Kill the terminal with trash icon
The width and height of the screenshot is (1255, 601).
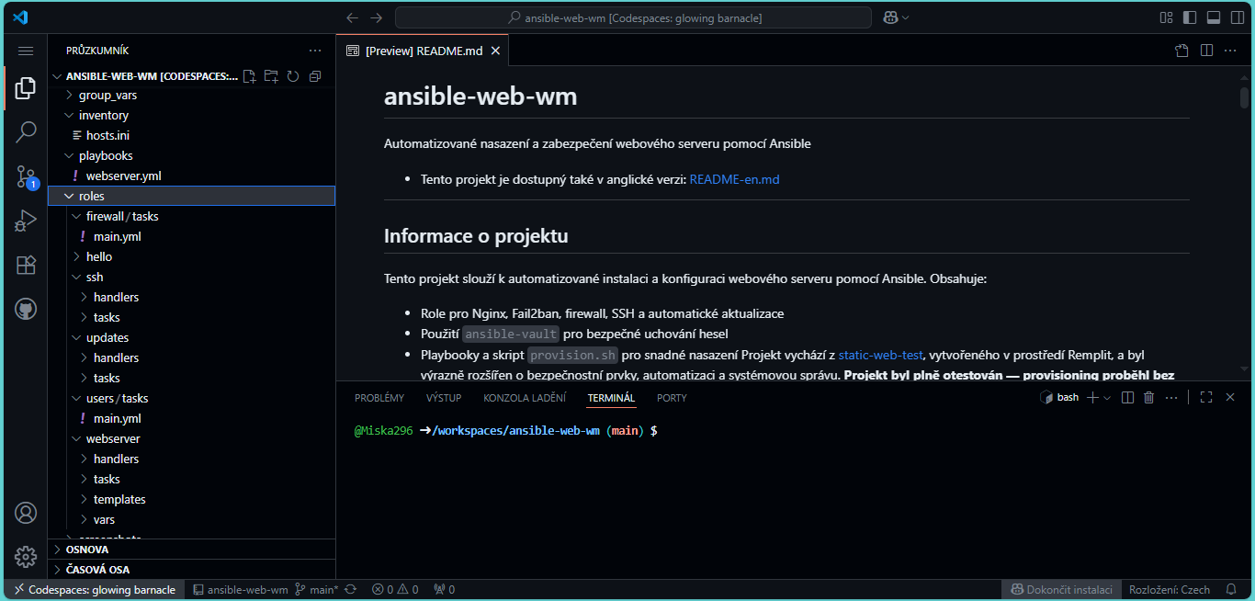click(1148, 397)
